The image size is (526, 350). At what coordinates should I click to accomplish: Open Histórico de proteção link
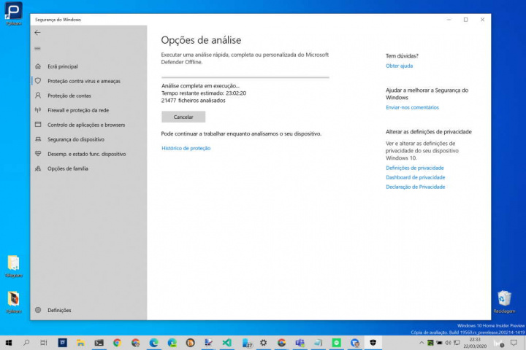tap(186, 148)
